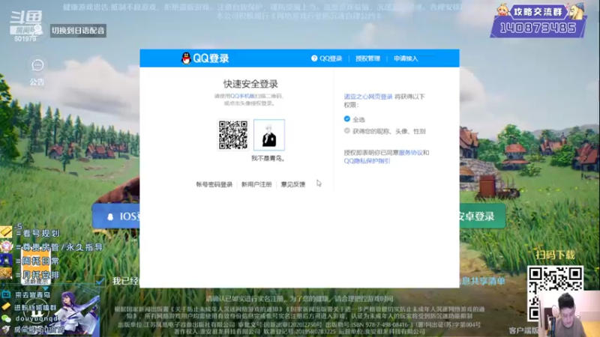
Task: Click 切换到日语配音 button
Action: tap(78, 31)
